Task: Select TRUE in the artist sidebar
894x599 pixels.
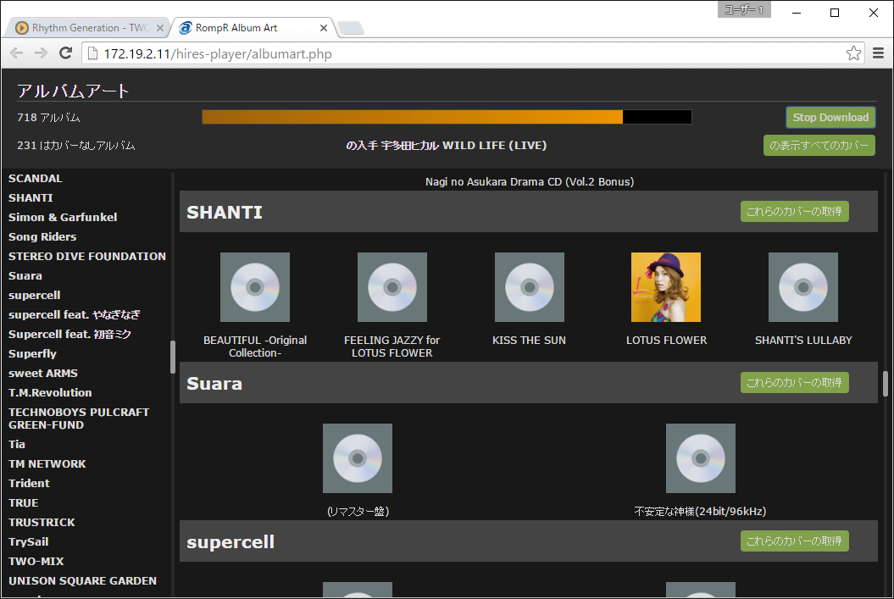Action: pyautogui.click(x=24, y=502)
